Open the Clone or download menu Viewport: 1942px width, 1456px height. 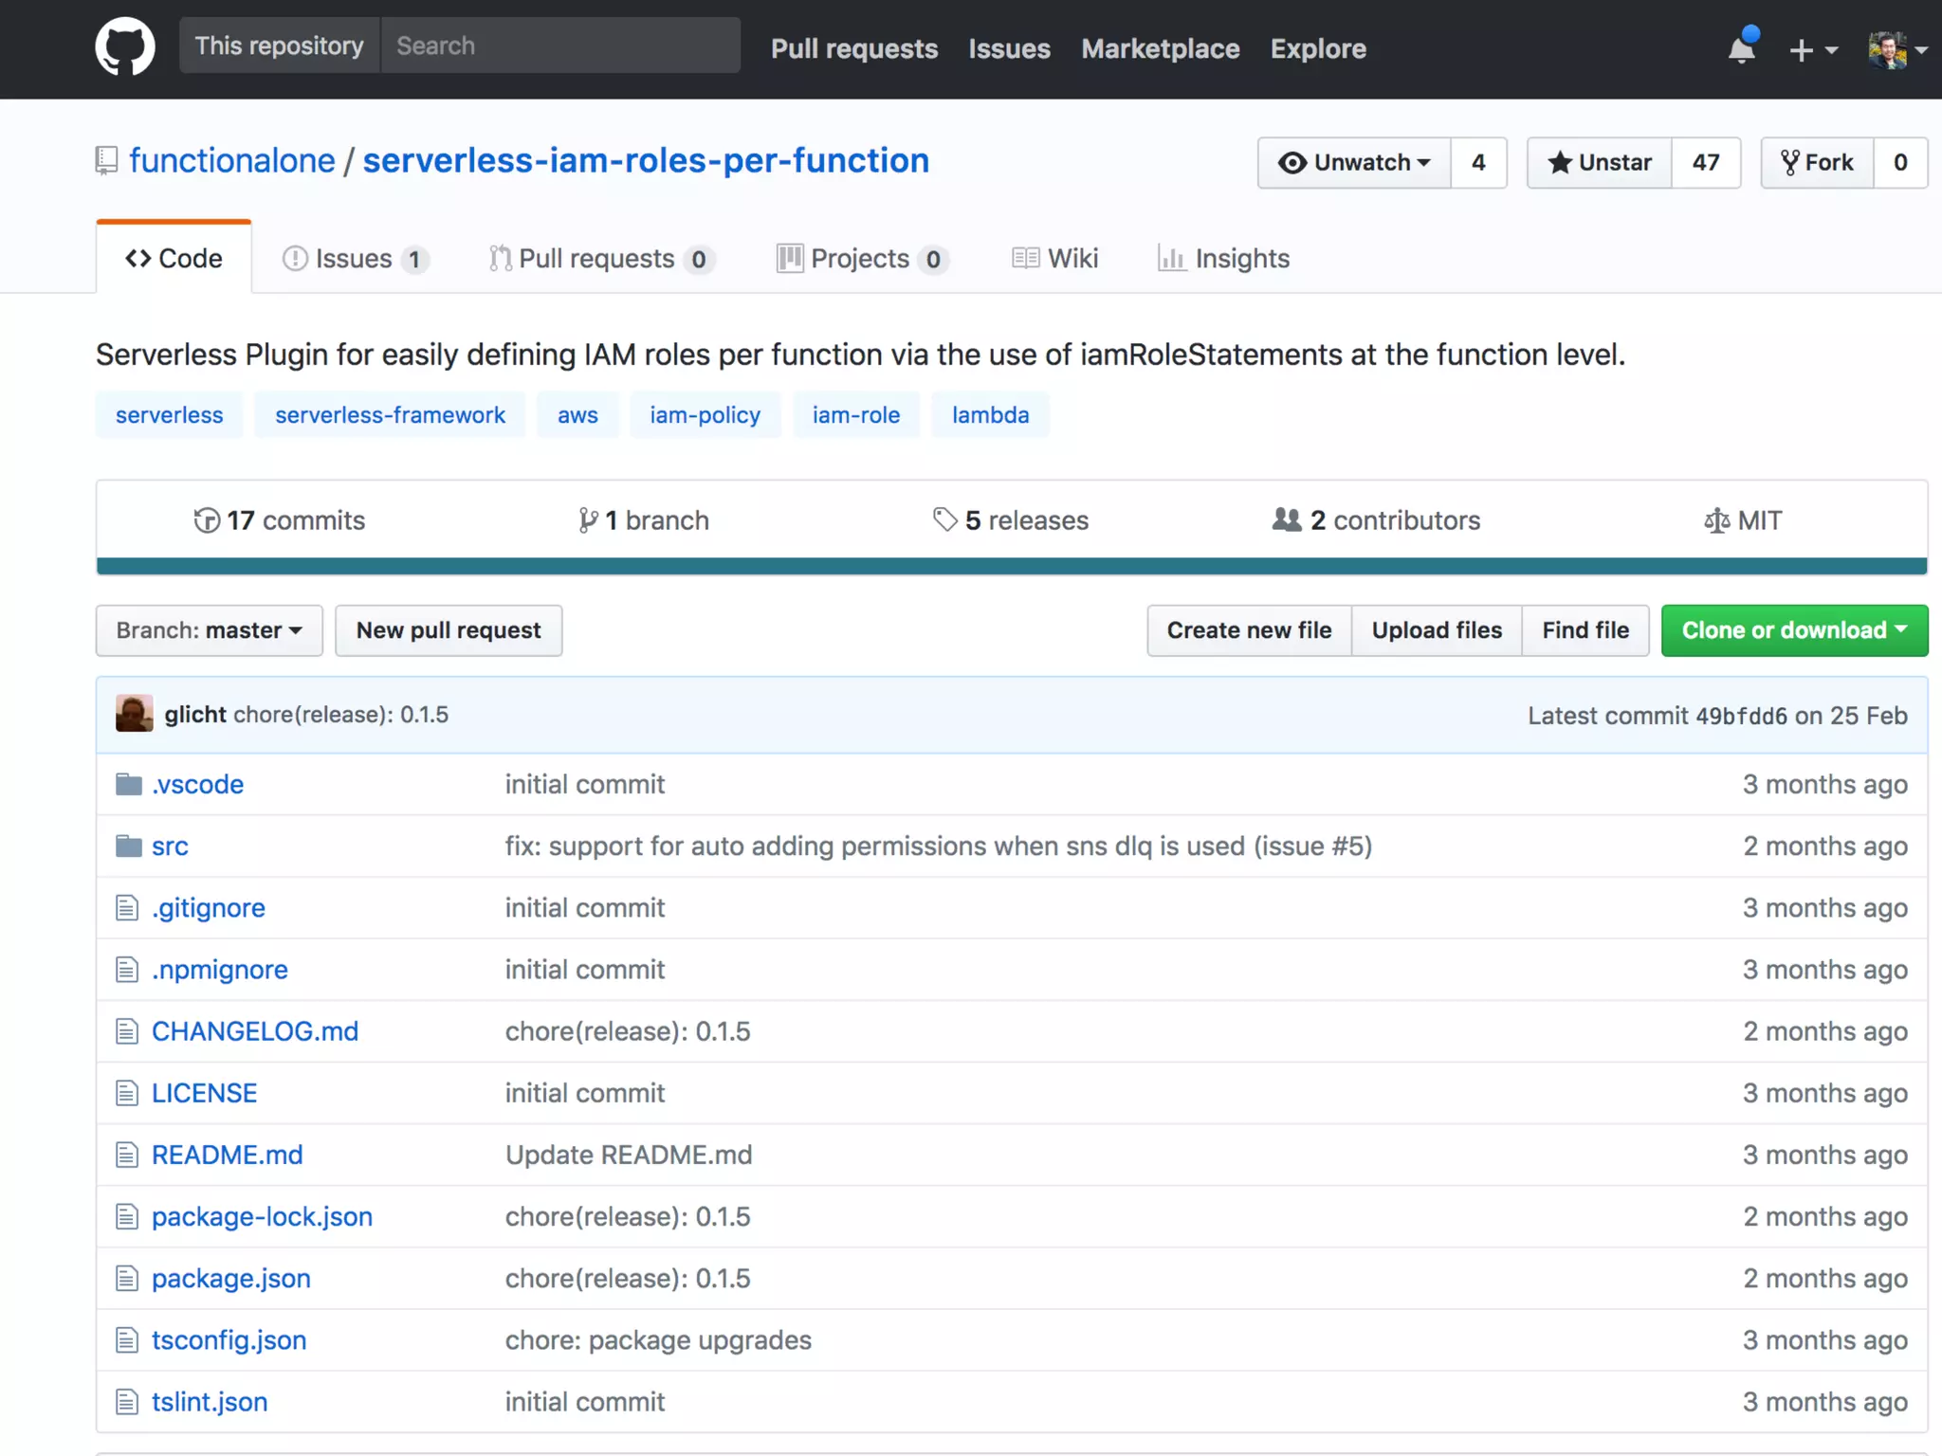tap(1793, 630)
